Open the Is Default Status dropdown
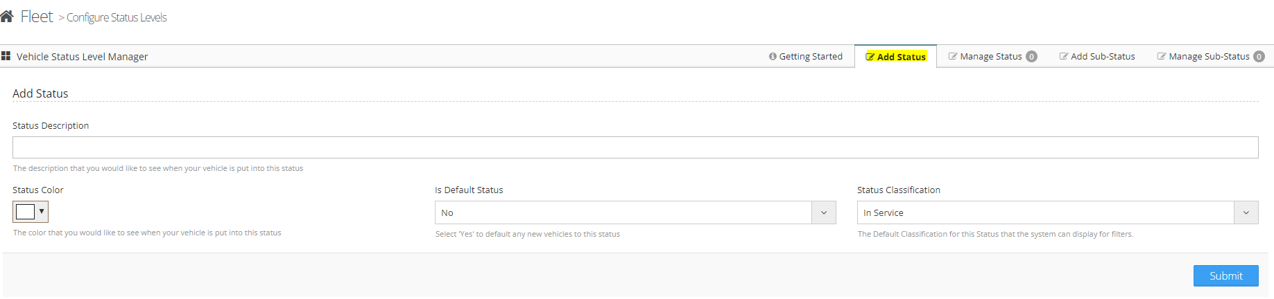This screenshot has height=299, width=1274. coord(623,212)
